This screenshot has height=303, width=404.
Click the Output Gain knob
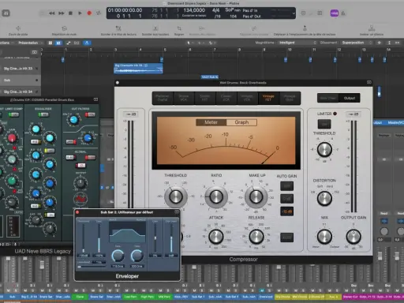(x=353, y=236)
